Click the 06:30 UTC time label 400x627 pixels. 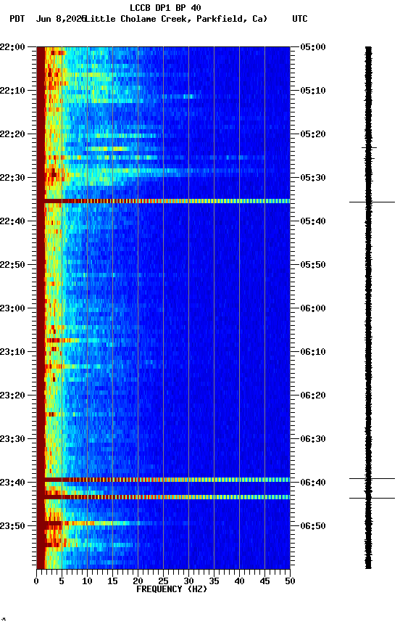point(313,439)
